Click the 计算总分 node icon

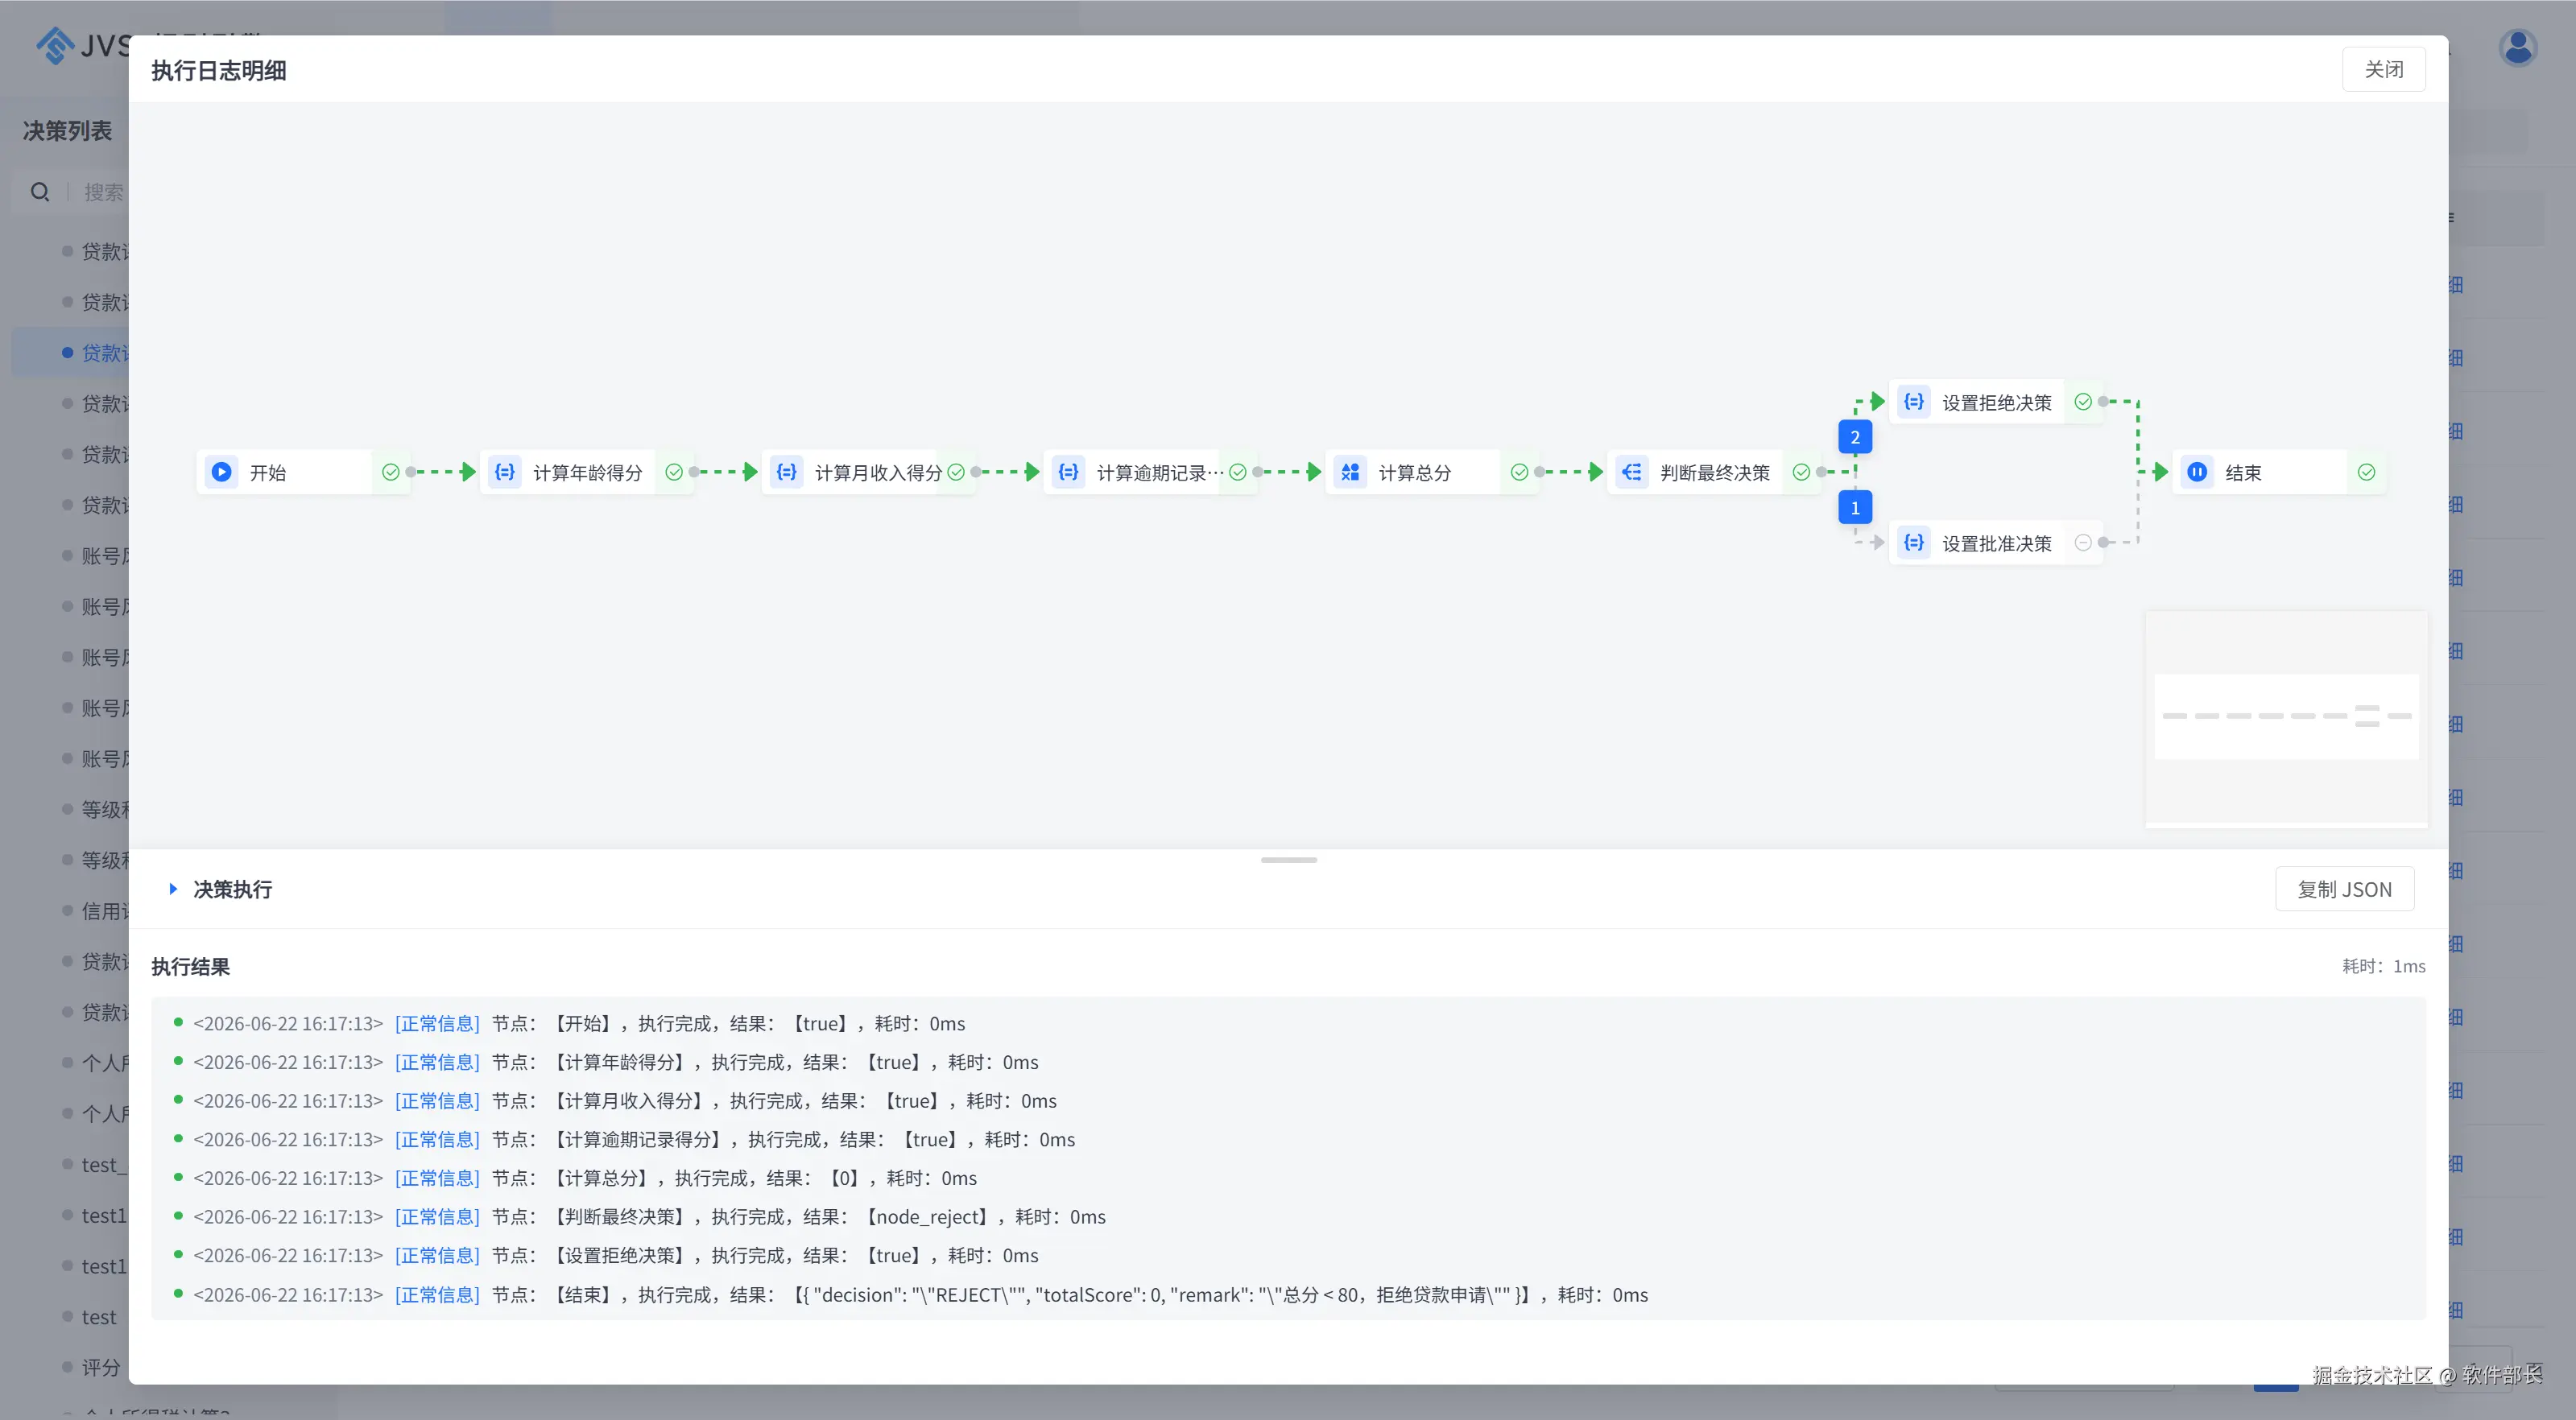(x=1350, y=472)
